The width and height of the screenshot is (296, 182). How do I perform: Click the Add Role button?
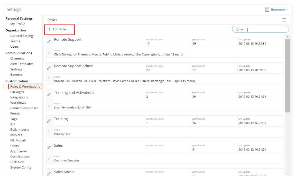57,29
